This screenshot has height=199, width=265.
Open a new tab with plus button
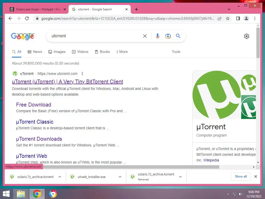(x=136, y=9)
